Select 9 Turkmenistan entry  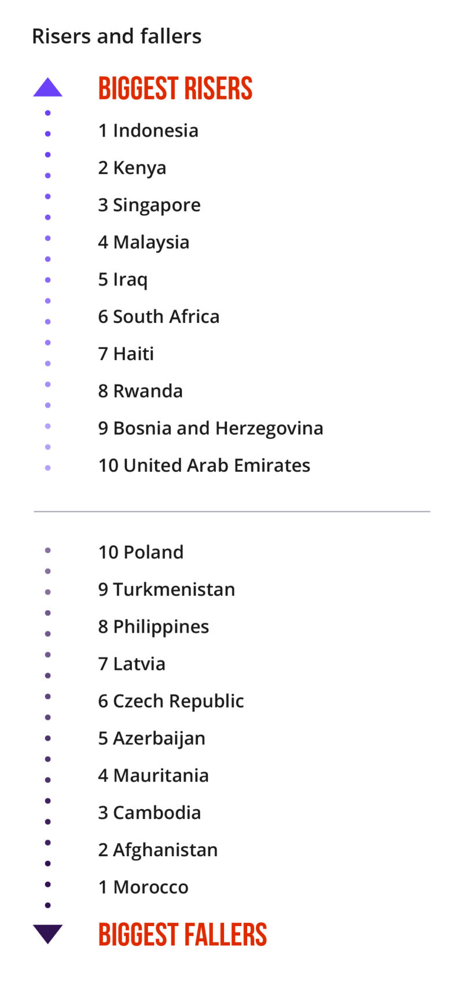[x=167, y=589]
